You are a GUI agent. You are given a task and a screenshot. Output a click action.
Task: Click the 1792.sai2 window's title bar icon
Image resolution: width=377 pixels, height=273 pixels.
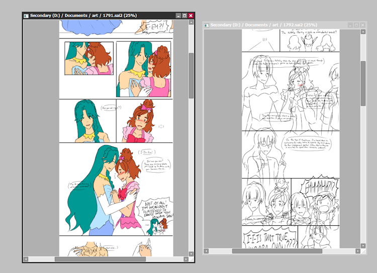[206, 25]
